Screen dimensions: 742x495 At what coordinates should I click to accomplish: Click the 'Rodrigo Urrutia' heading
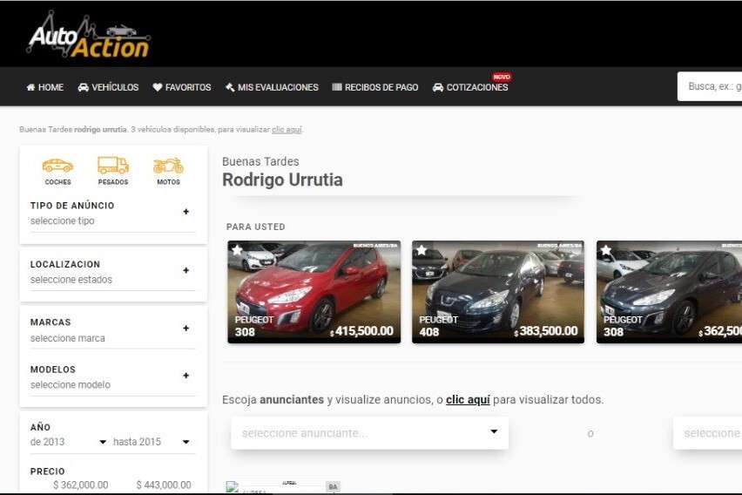[x=282, y=180]
